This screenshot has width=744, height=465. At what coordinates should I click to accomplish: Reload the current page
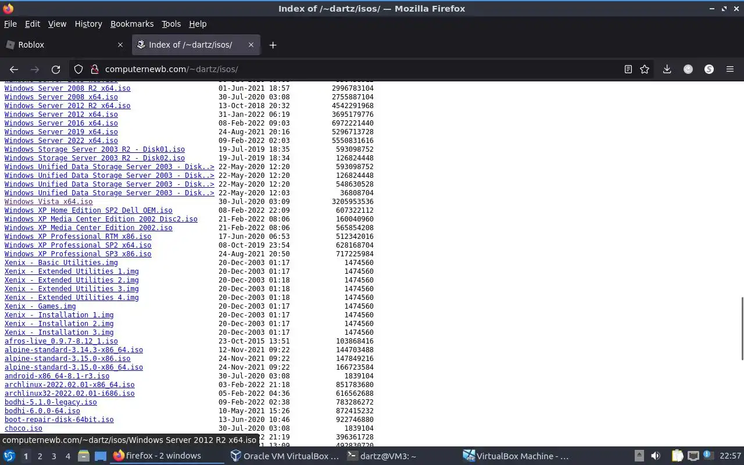pyautogui.click(x=56, y=69)
